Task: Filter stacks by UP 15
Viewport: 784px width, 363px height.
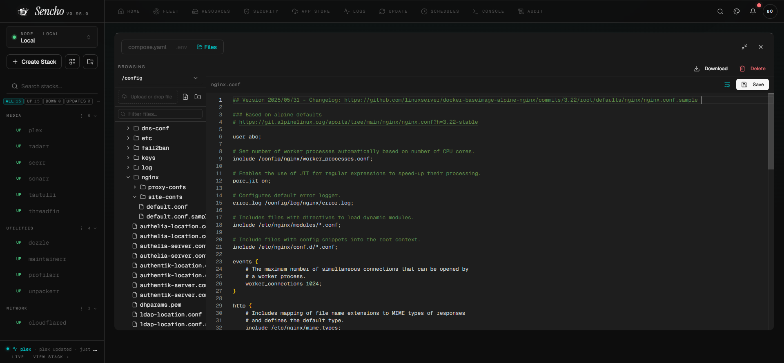Action: tap(33, 101)
